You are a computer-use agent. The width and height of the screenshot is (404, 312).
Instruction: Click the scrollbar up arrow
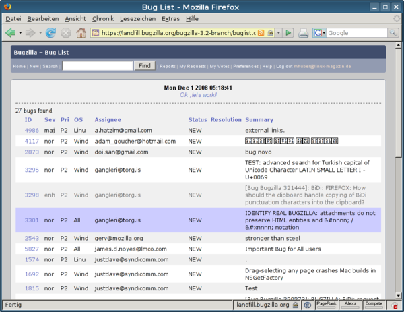pos(398,45)
